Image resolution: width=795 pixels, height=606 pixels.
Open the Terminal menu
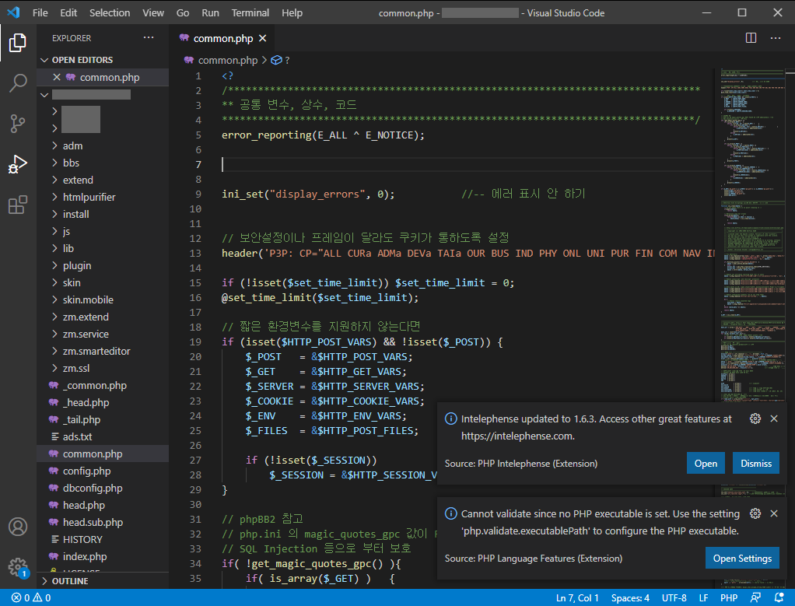(250, 12)
